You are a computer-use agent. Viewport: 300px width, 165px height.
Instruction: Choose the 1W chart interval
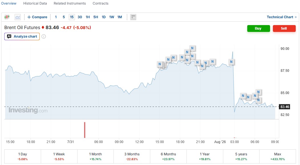(112, 17)
